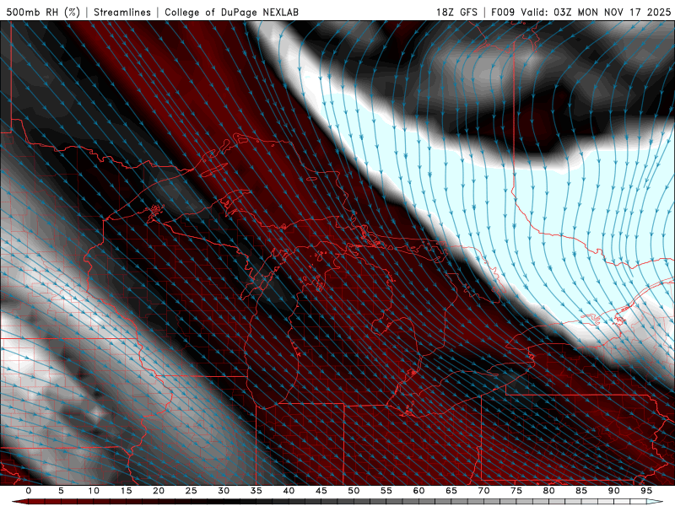Viewport: 675px width, 506px height.
Task: Select the colorbar label "30"
Action: [224, 491]
